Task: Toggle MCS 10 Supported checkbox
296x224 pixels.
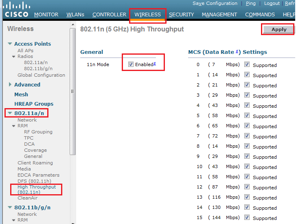Action: point(247,166)
